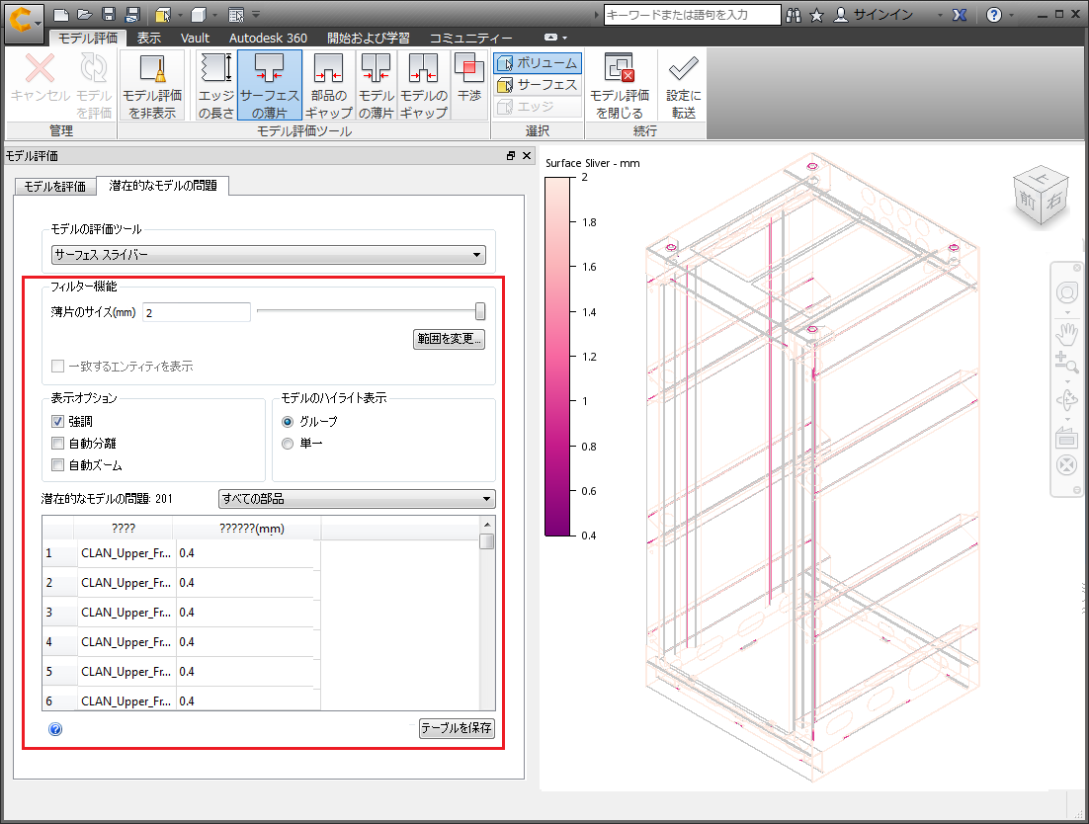Choose サーフェス selection mode

point(538,85)
